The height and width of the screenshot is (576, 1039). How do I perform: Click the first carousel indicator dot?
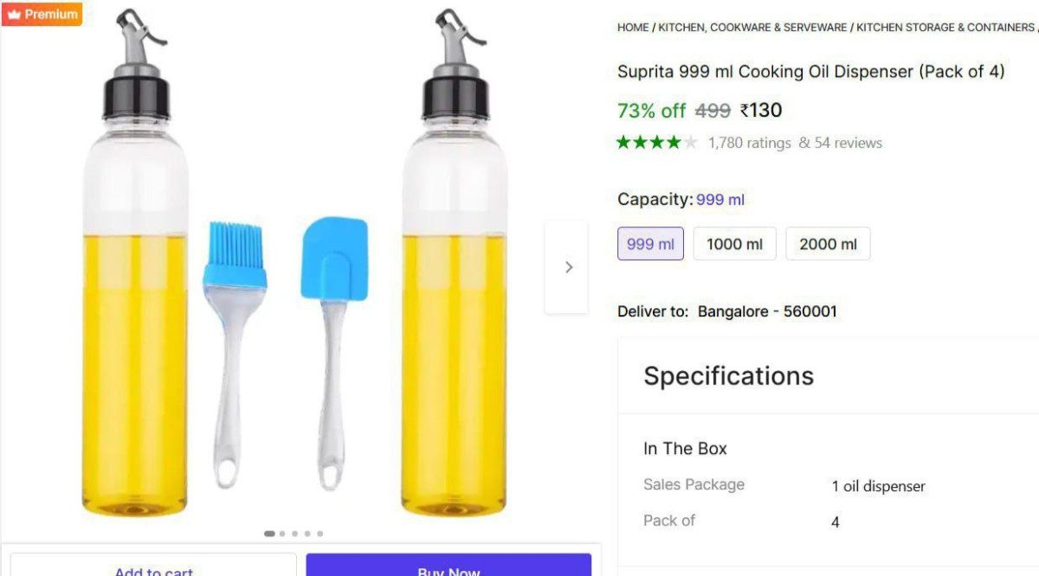click(269, 534)
